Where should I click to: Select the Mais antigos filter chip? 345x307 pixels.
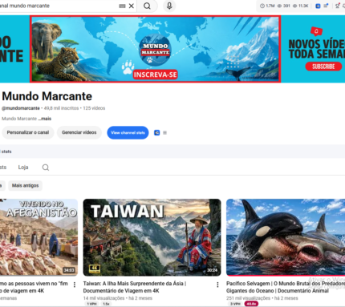pyautogui.click(x=25, y=185)
